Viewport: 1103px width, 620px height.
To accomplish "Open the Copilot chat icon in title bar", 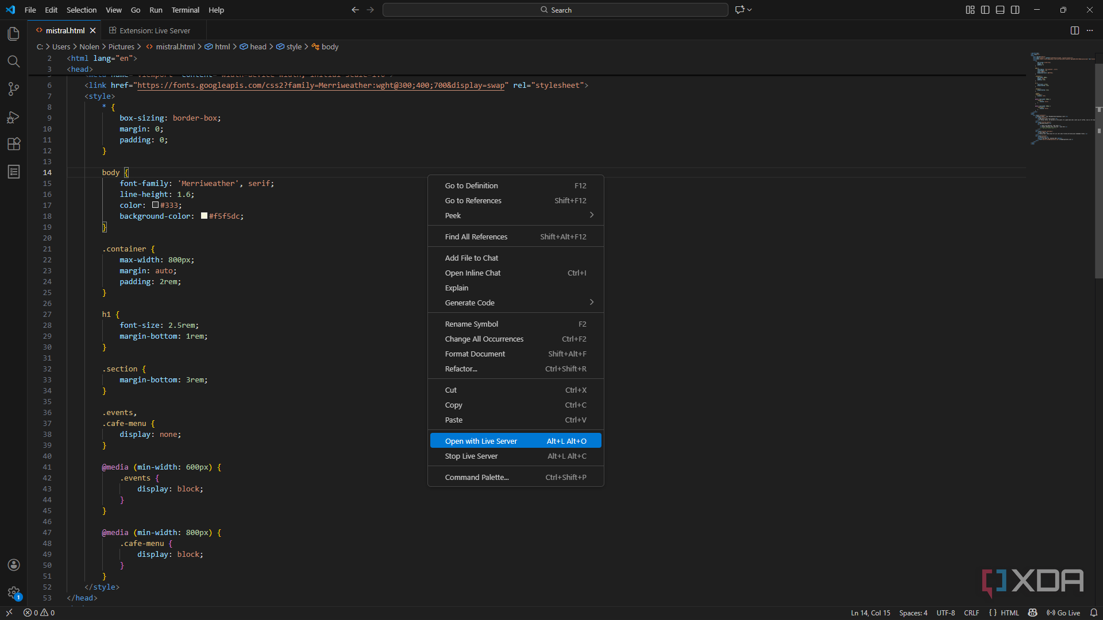I will pyautogui.click(x=739, y=10).
